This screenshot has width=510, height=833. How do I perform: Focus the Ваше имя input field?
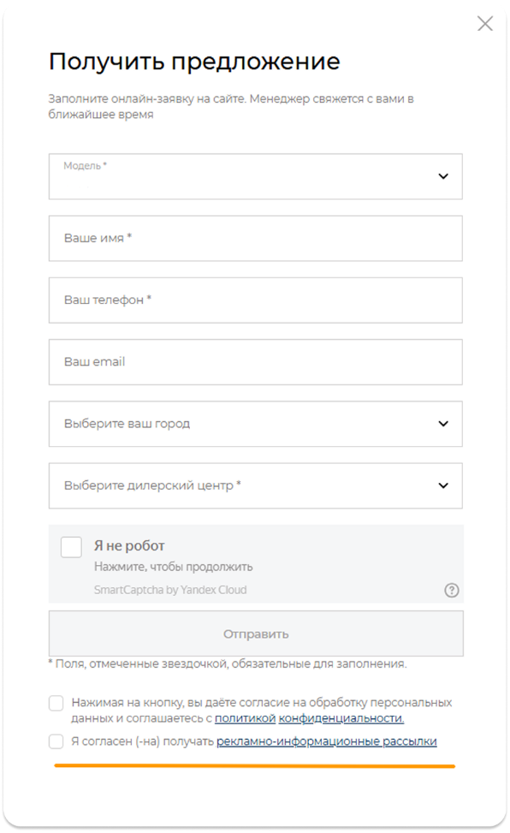click(256, 238)
